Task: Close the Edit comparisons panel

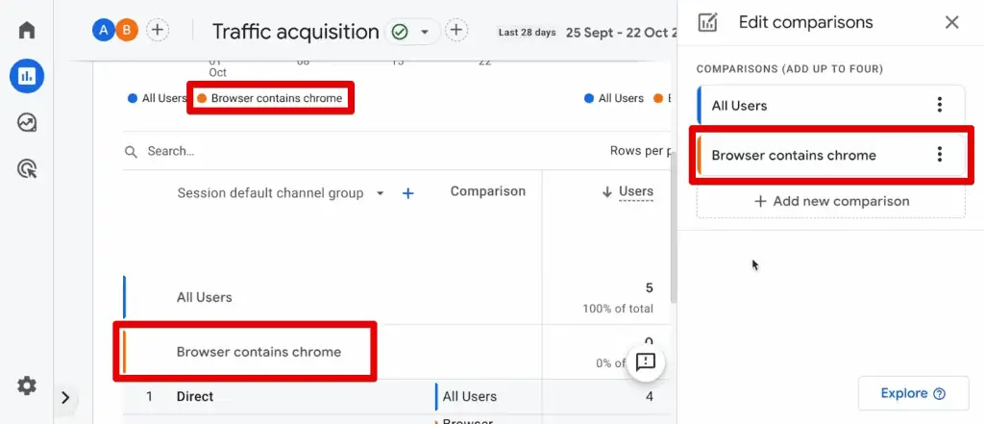Action: tap(951, 22)
